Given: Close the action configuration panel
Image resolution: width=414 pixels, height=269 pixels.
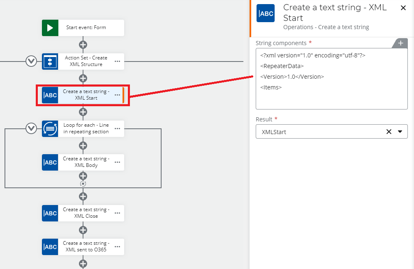Looking at the screenshot, I should tap(403, 8).
